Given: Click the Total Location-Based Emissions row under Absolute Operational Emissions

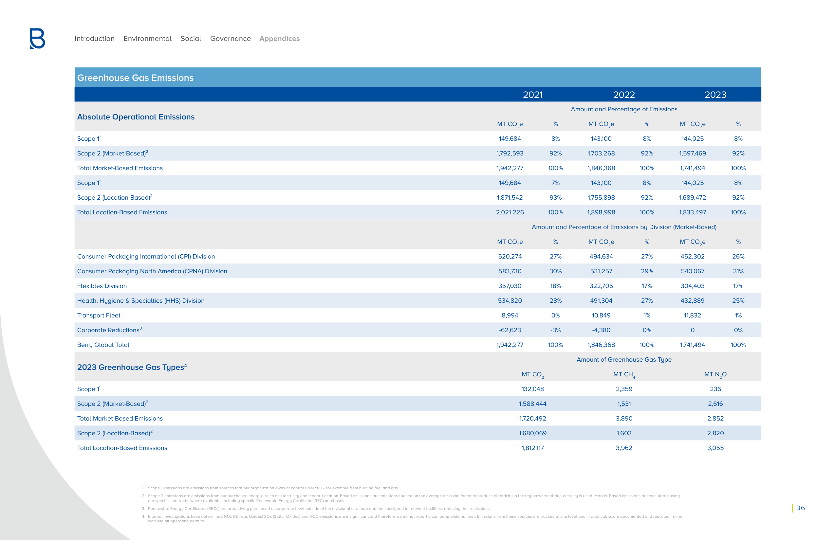Looking at the screenshot, I should click(x=418, y=212).
